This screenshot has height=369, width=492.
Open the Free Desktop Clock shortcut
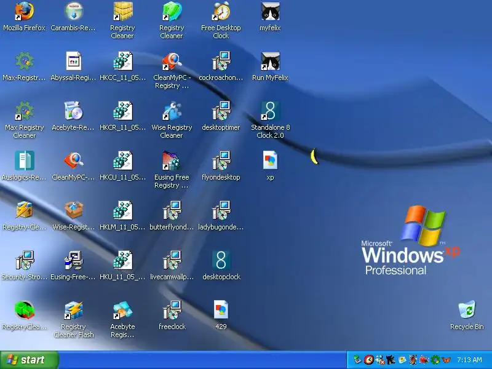coord(221,11)
